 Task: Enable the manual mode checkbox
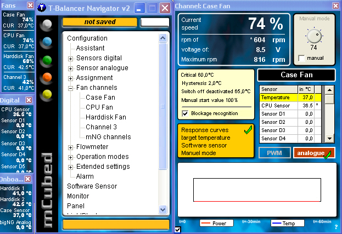301,58
